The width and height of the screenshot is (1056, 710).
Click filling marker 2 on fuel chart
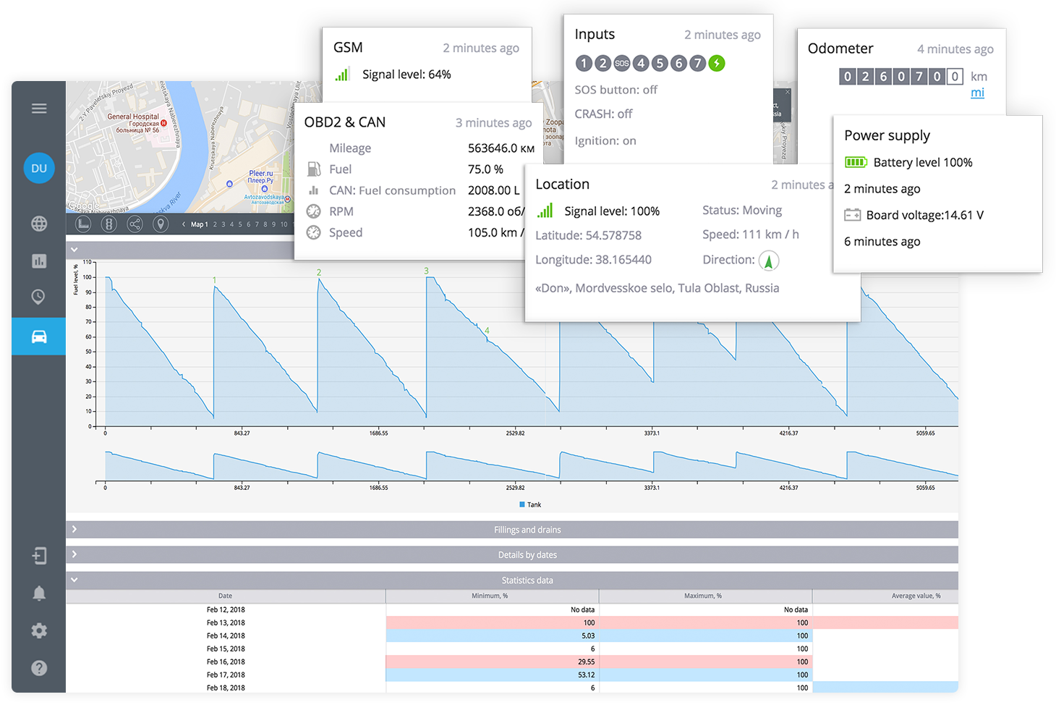click(319, 273)
